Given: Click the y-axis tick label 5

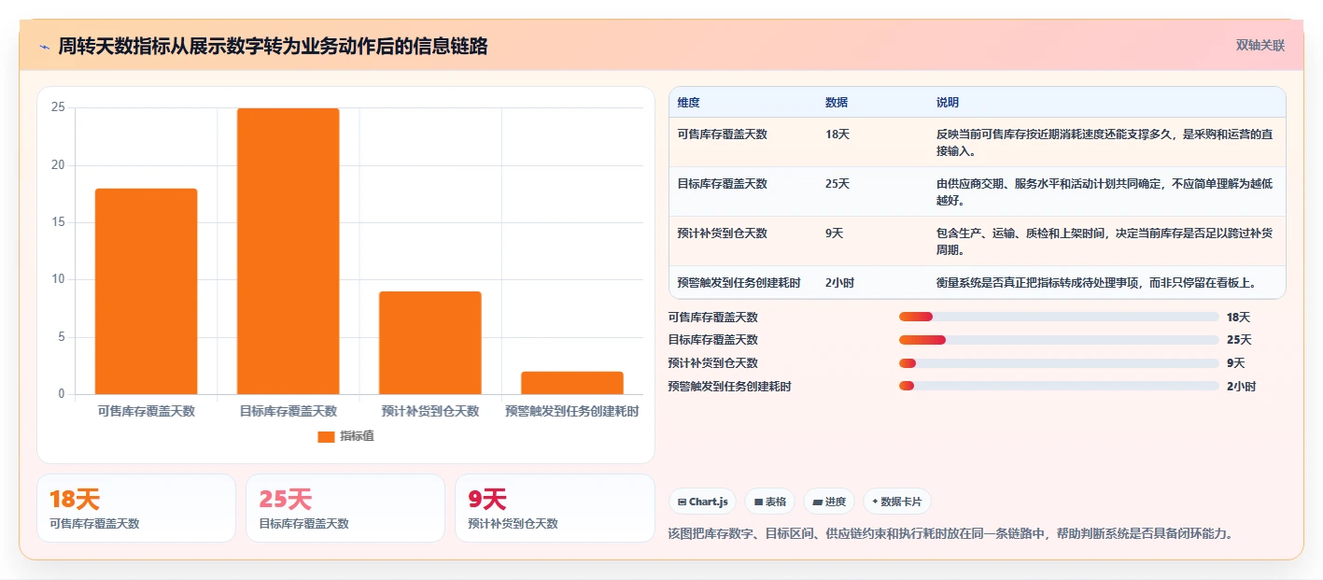Looking at the screenshot, I should [62, 337].
